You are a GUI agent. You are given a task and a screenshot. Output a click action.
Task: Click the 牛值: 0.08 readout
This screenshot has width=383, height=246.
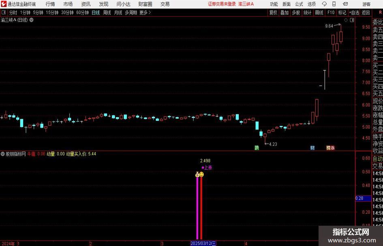tap(36, 154)
